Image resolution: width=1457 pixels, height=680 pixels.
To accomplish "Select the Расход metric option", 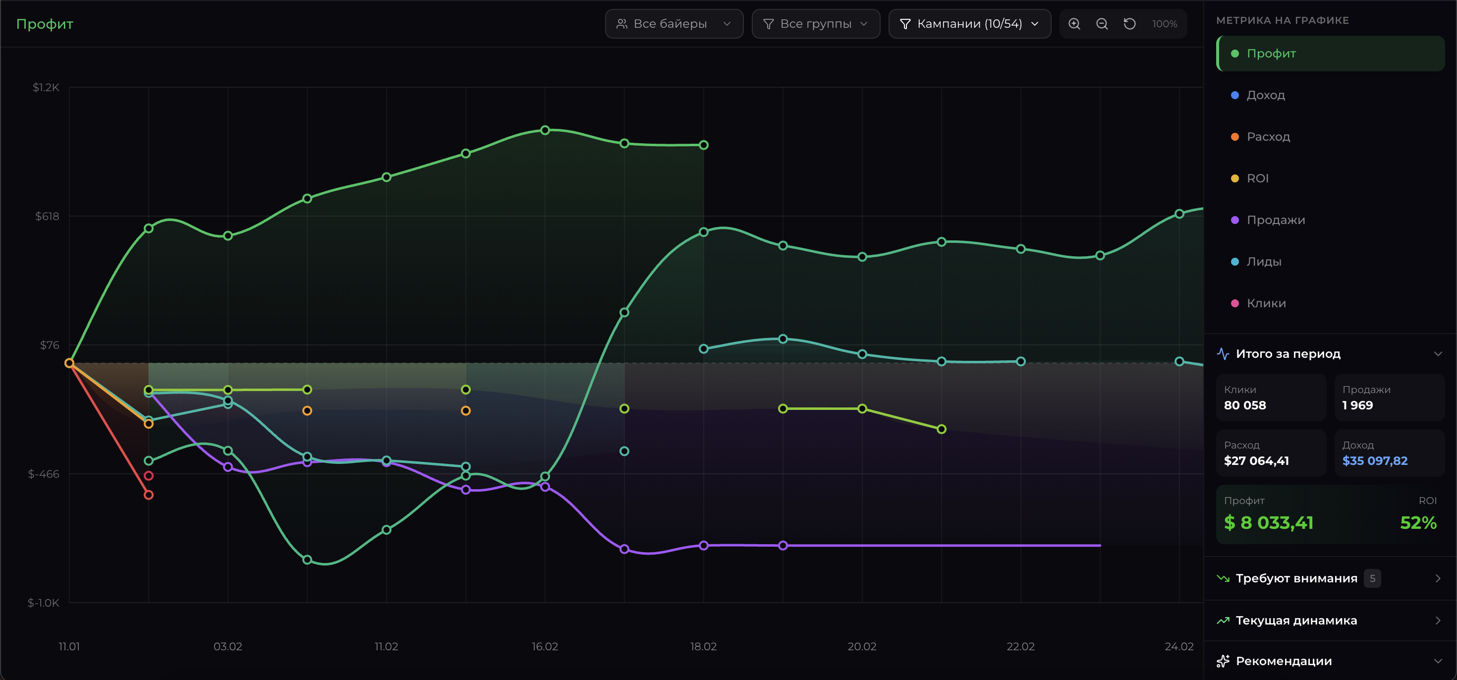I will (x=1268, y=137).
